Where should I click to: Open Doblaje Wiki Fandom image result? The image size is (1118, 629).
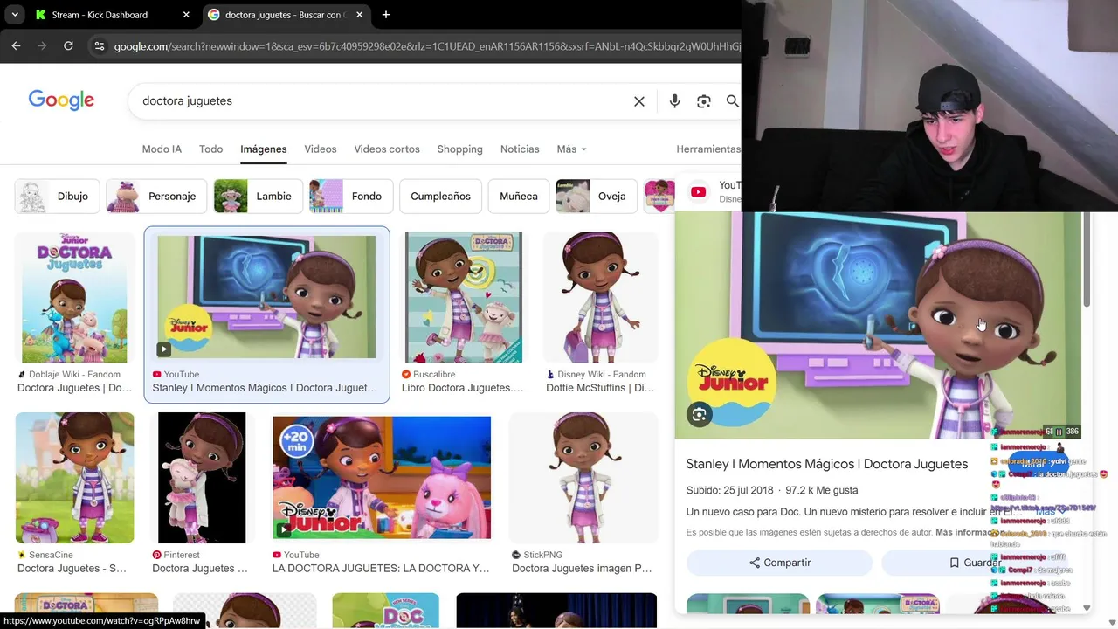[75, 296]
